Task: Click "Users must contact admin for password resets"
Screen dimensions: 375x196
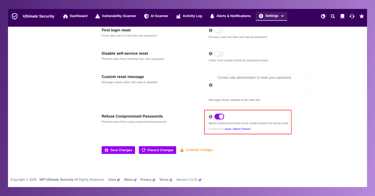Action: click(x=238, y=60)
